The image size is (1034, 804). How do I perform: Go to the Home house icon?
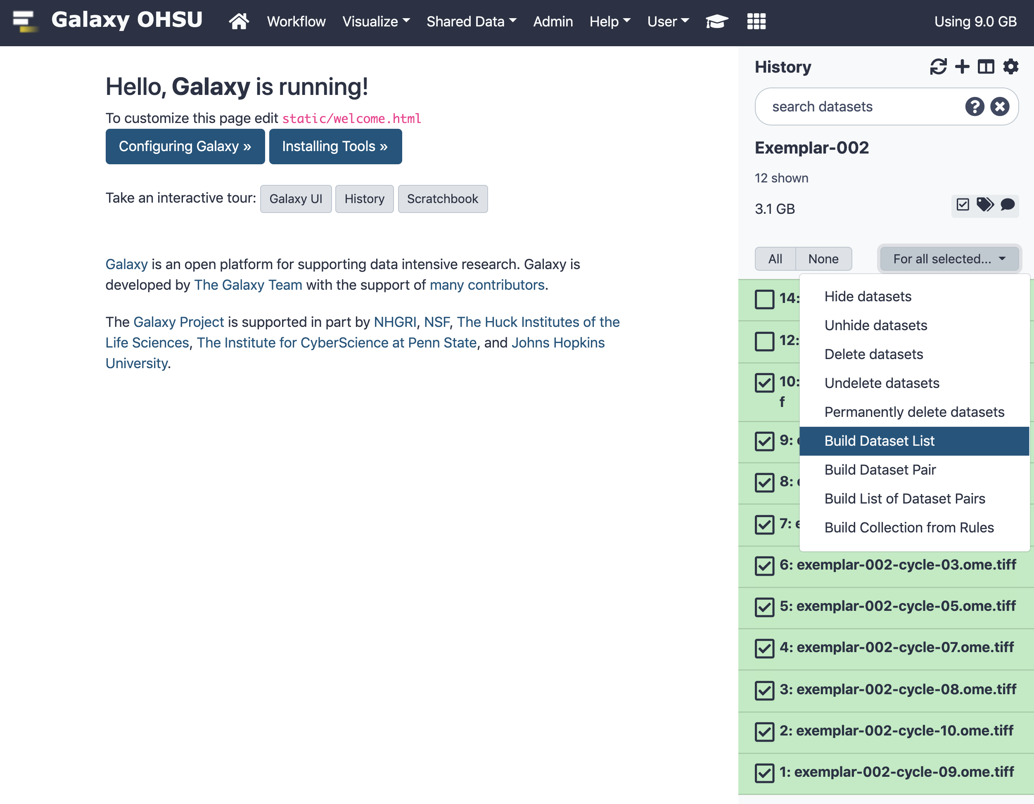(239, 21)
